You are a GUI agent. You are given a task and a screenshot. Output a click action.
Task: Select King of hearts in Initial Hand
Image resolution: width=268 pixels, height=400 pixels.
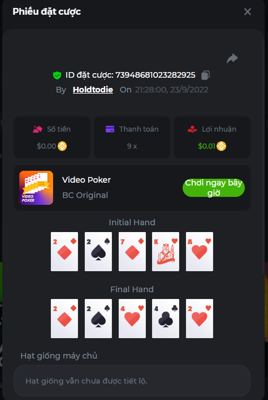pos(166,251)
